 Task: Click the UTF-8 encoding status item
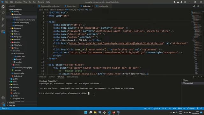(x=164, y=109)
